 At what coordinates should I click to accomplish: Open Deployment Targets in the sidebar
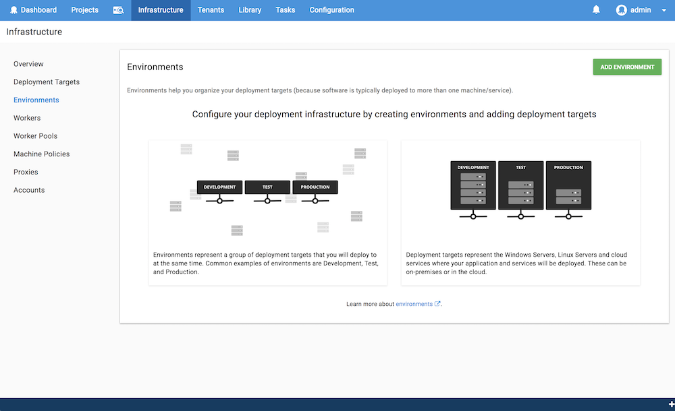coord(47,82)
